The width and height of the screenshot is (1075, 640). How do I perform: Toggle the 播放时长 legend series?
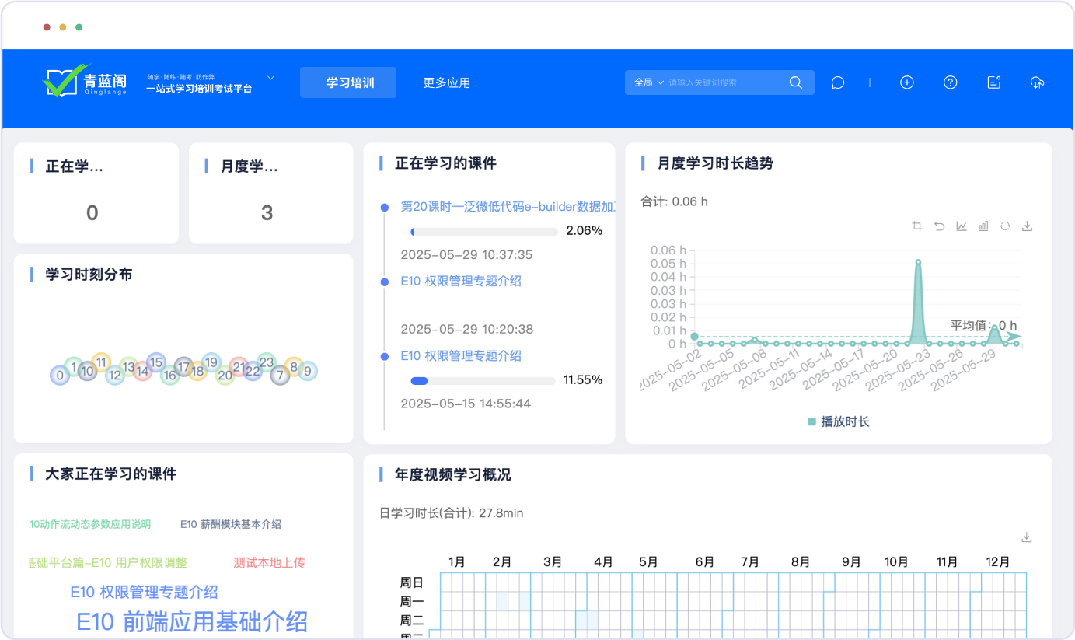(838, 421)
